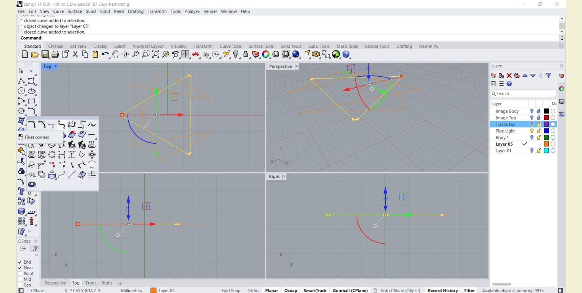
Task: Toggle visibility bulb of Pipe Light layer
Action: point(532,131)
